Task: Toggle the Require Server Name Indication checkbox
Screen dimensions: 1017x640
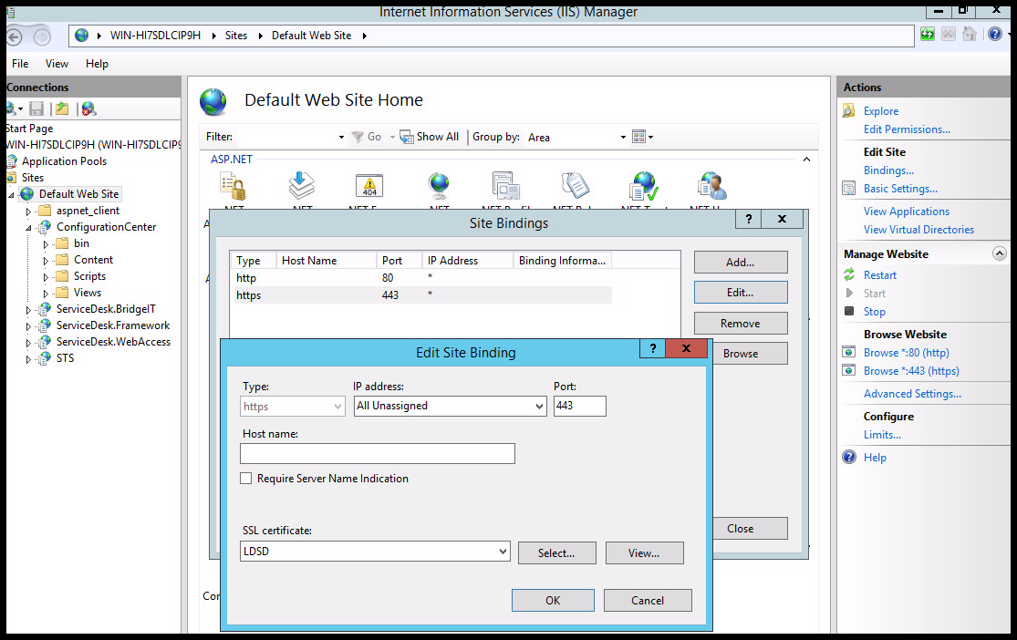Action: coord(245,478)
